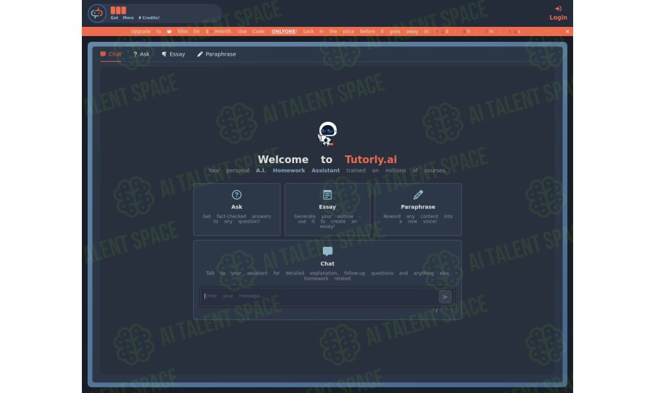The image size is (655, 393).
Task: Click the 'Your personal A.I. Homework Assistant' subtitle
Action: (327, 170)
